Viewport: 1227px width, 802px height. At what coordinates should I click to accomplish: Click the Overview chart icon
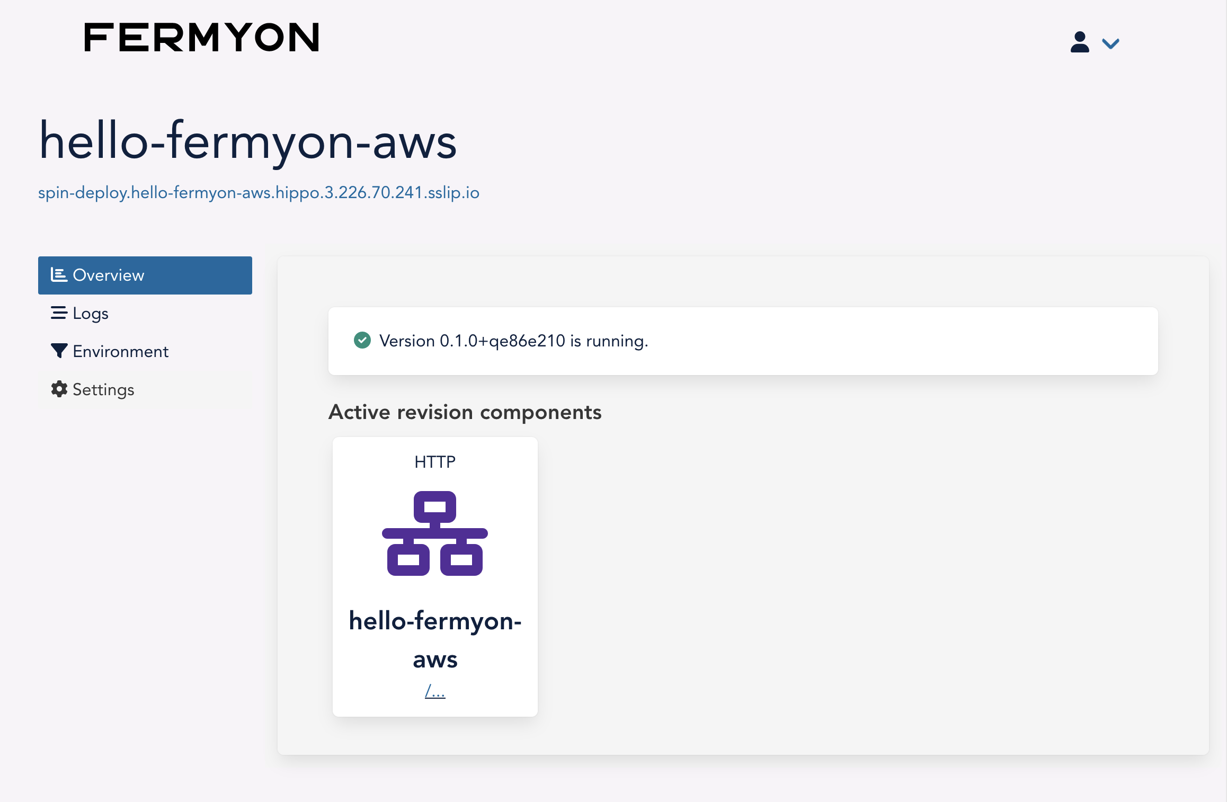tap(59, 274)
